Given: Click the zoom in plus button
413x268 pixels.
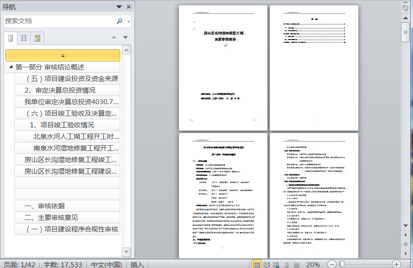Looking at the screenshot, I should point(396,264).
